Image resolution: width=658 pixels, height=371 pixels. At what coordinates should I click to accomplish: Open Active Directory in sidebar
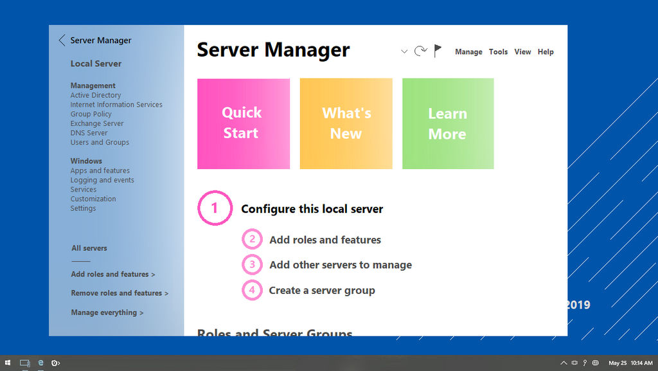pos(96,95)
